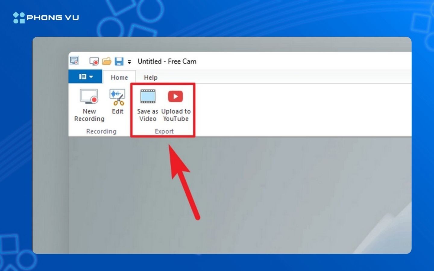Click quick-access new recording icon
Screen dimensions: 434x271
[94, 61]
